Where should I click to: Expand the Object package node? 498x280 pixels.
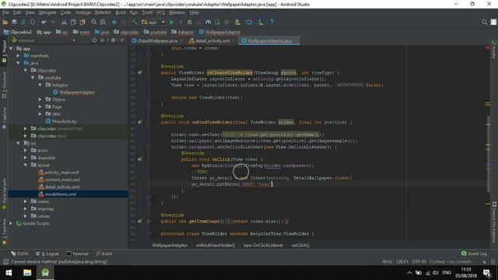tap(40, 100)
